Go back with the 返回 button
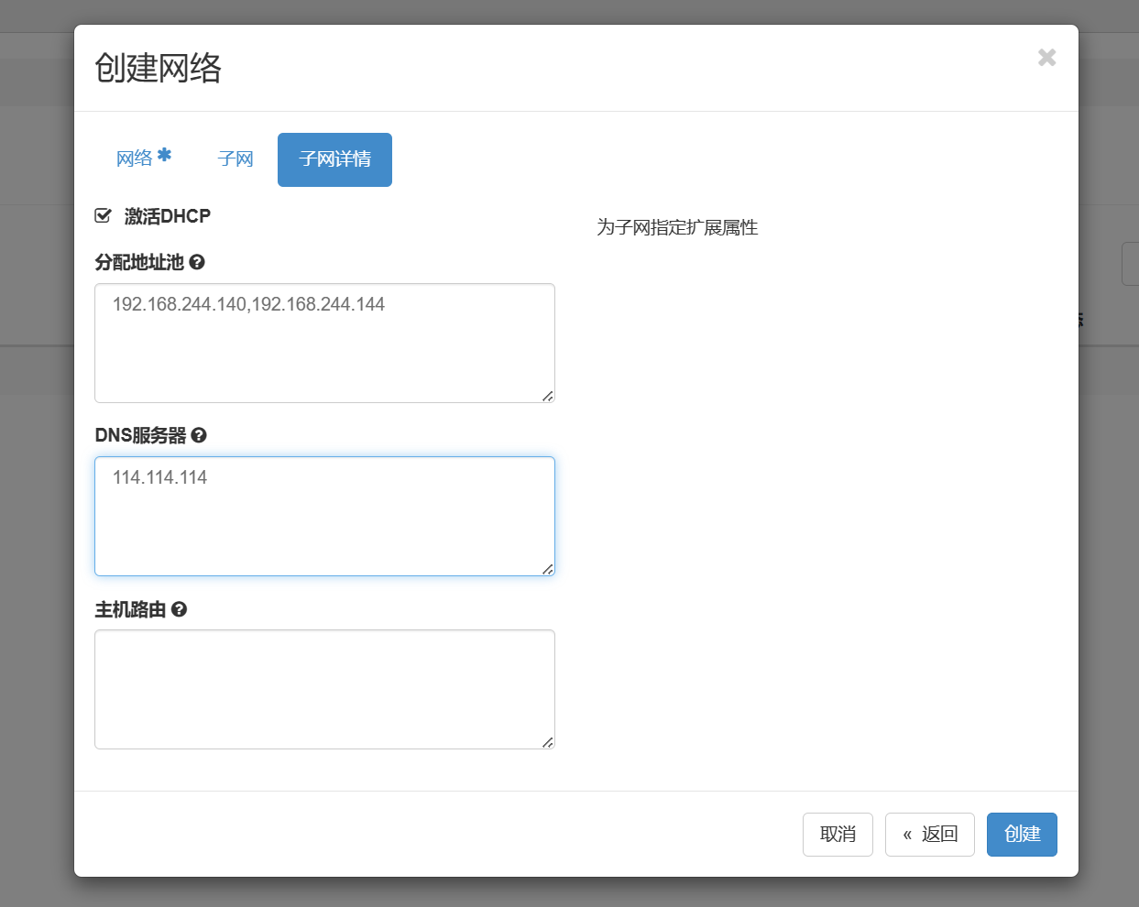Image resolution: width=1139 pixels, height=907 pixels. 929,835
